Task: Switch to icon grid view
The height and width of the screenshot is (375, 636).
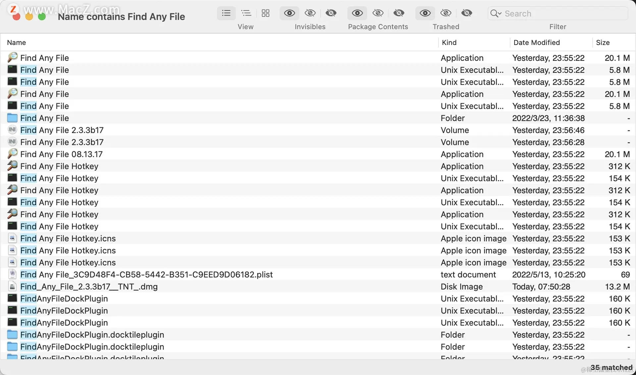Action: tap(265, 13)
